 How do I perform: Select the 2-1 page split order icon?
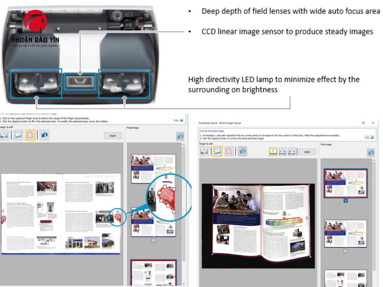pos(292,152)
